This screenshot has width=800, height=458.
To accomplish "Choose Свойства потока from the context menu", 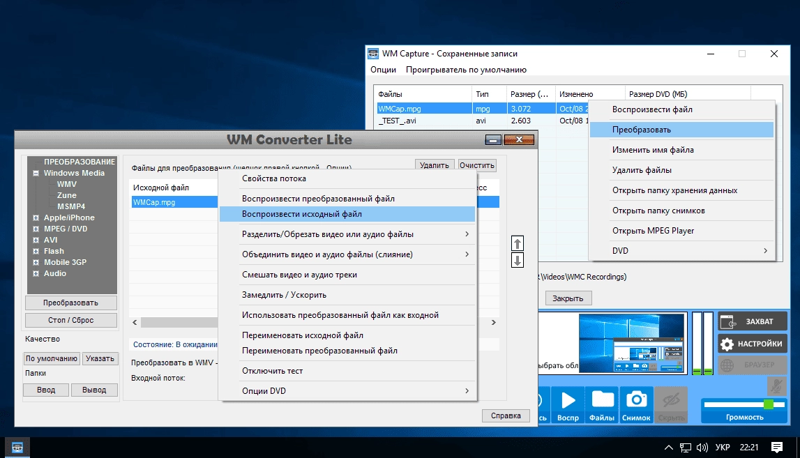I will coord(347,178).
